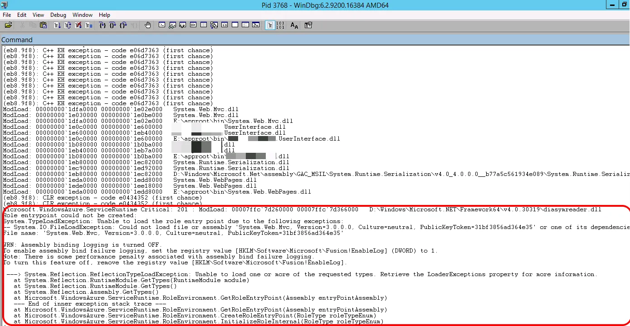Click the line starting "File name: 'System.Web.Mvc"
Screen dimensions: 630x326
(173, 233)
